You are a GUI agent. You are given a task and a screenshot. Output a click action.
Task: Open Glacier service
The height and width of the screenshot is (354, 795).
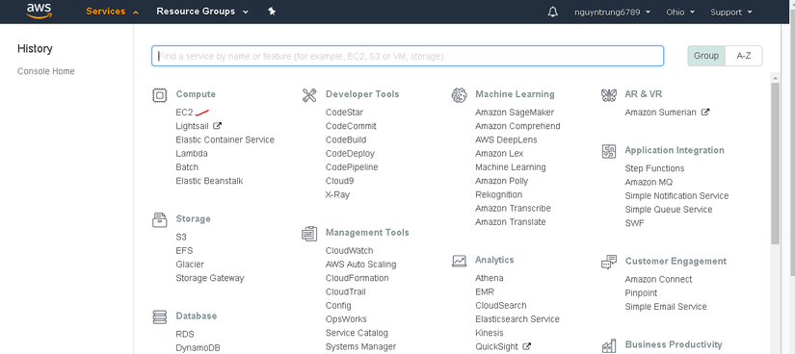(x=190, y=265)
